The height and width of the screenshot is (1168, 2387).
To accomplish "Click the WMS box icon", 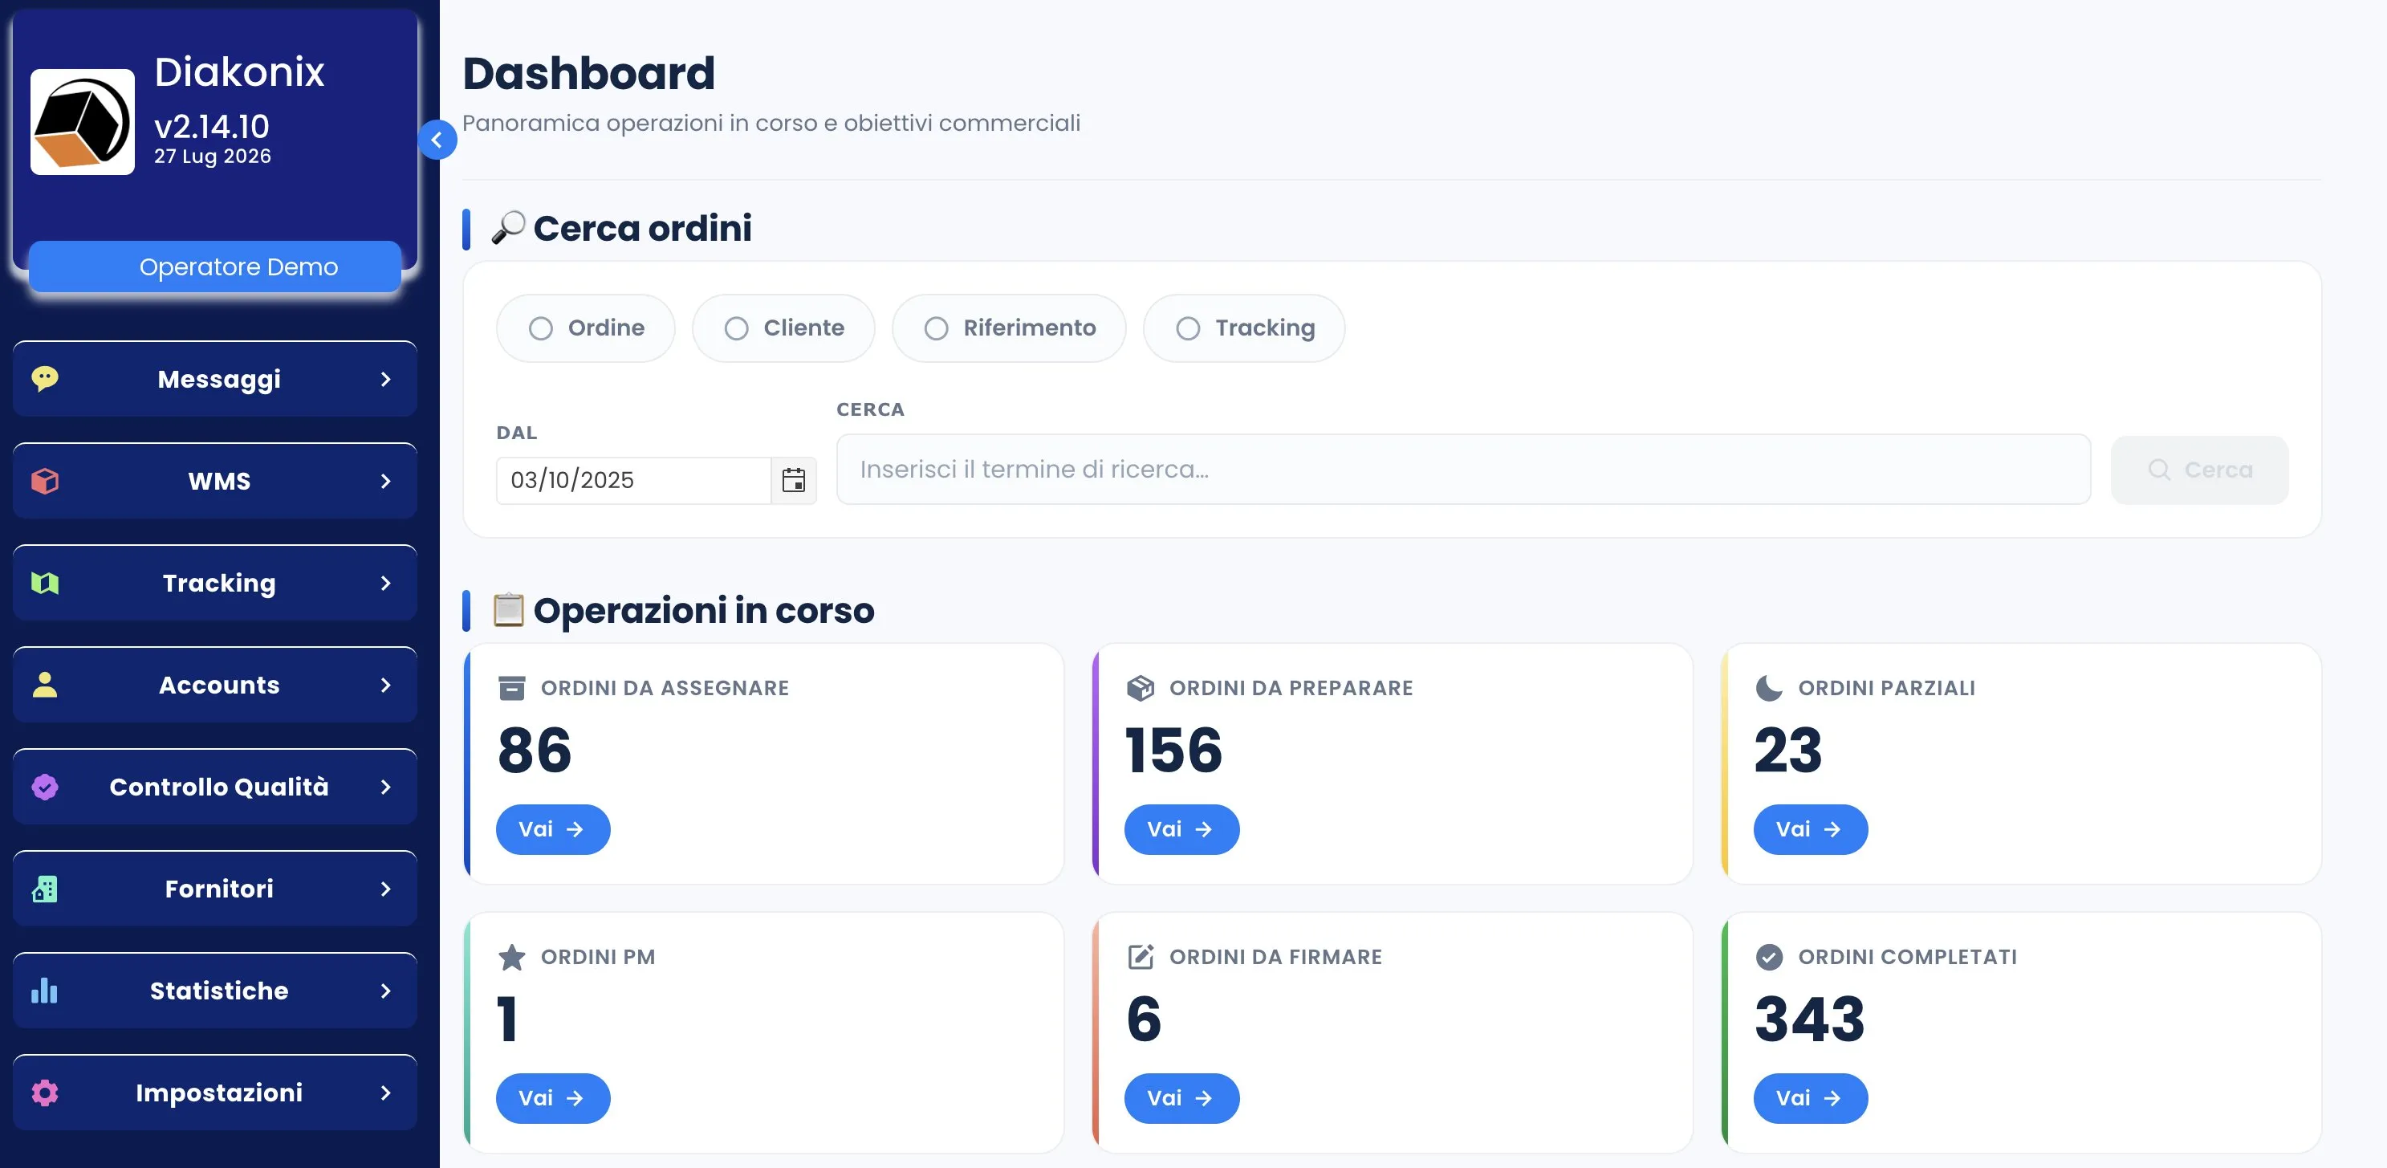I will 44,480.
